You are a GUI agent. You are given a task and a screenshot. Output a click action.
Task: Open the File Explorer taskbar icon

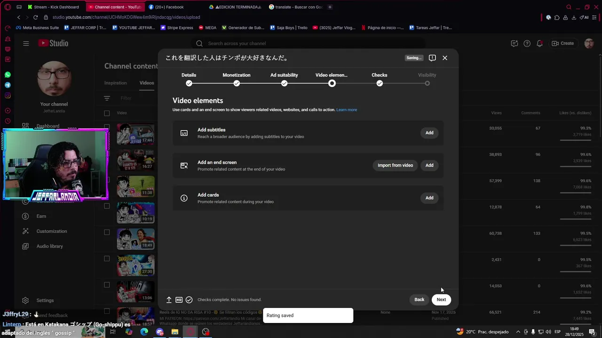click(175, 332)
